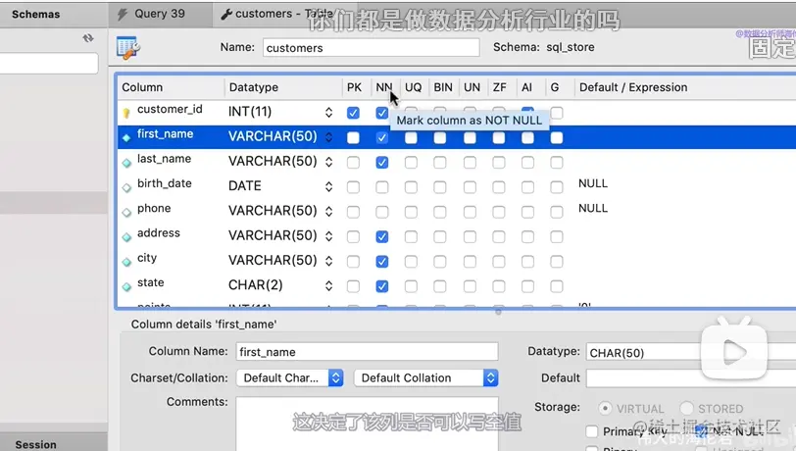Screen dimensions: 796x451
Task: Open datatype dropdown arrows for state CHAR(2)
Action: [x=329, y=286]
